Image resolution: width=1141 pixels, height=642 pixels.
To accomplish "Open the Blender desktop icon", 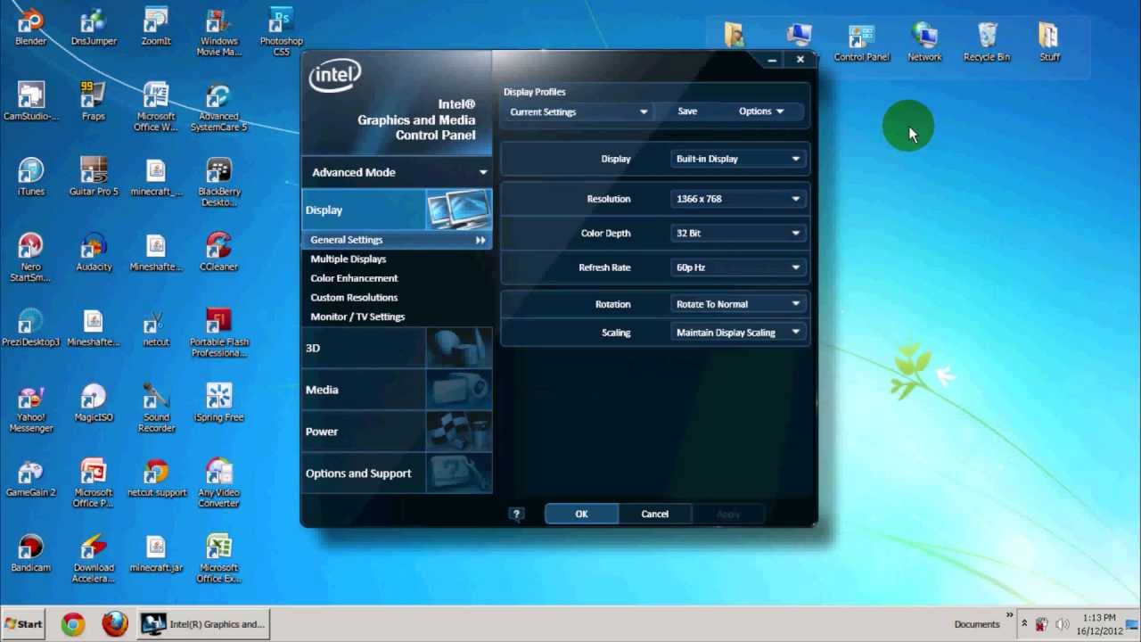I will click(x=30, y=27).
